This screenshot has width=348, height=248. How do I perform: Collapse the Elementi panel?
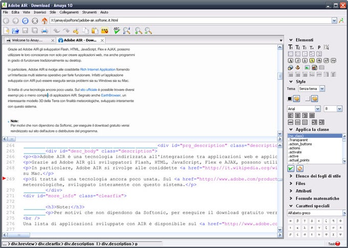(x=291, y=40)
